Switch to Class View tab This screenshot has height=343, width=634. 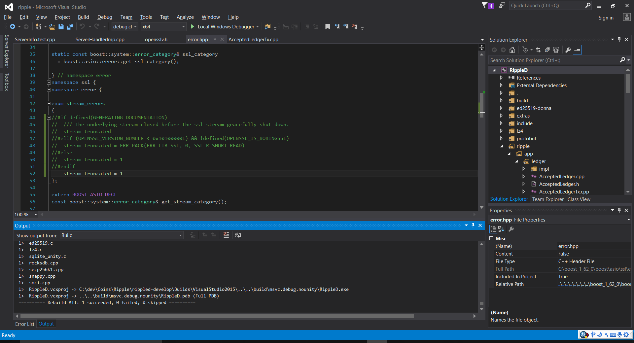(x=579, y=199)
